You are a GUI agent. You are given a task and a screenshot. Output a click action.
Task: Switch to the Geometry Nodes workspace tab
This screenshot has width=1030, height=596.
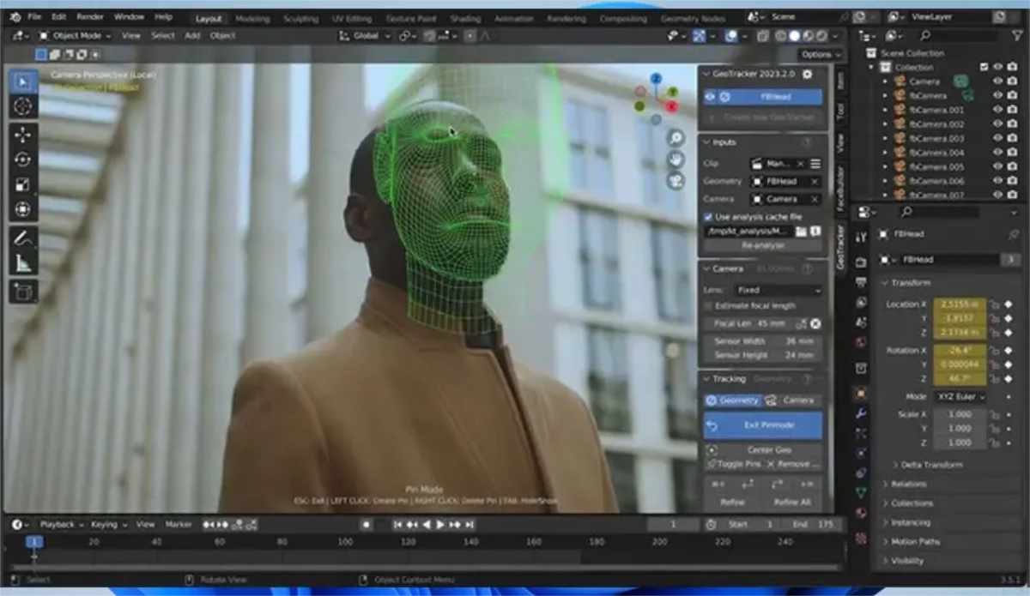coord(691,18)
